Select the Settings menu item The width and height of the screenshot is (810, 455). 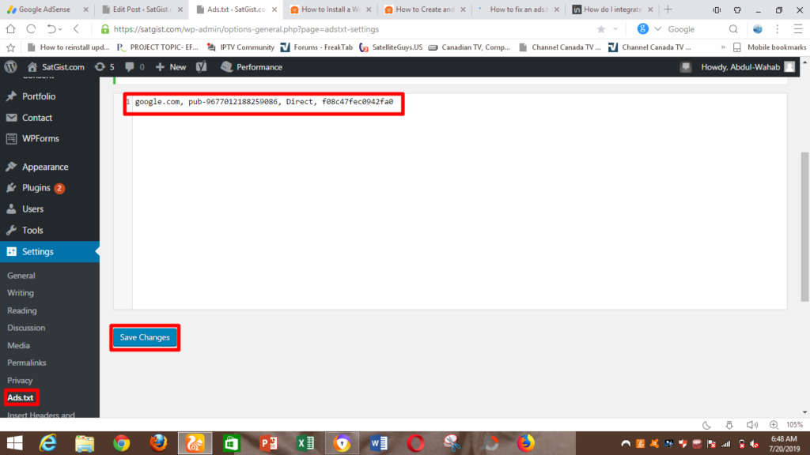pyautogui.click(x=50, y=252)
